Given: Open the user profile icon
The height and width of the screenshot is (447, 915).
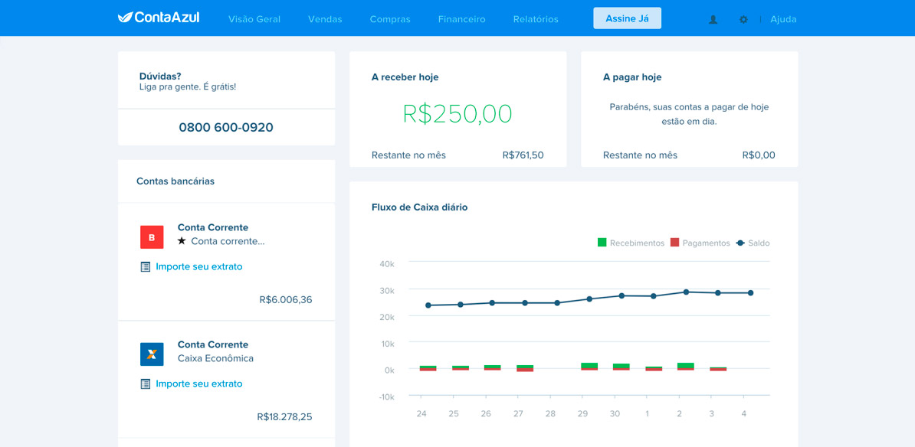Looking at the screenshot, I should coord(713,19).
